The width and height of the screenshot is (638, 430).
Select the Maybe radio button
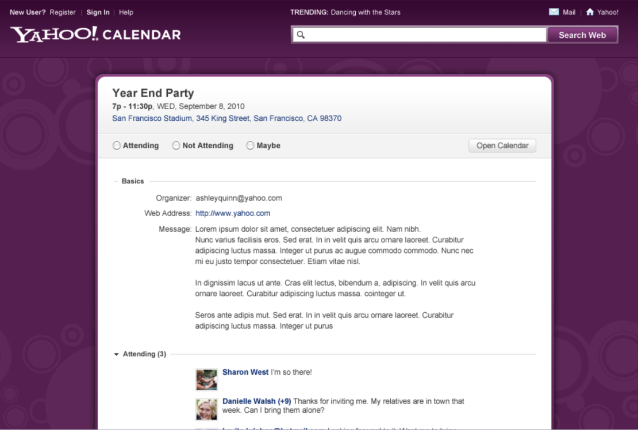250,145
